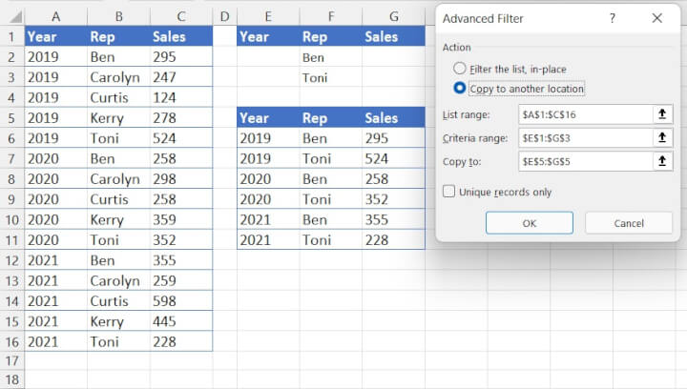The image size is (687, 389).
Task: Click inside the Criteria range input field
Action: click(582, 138)
